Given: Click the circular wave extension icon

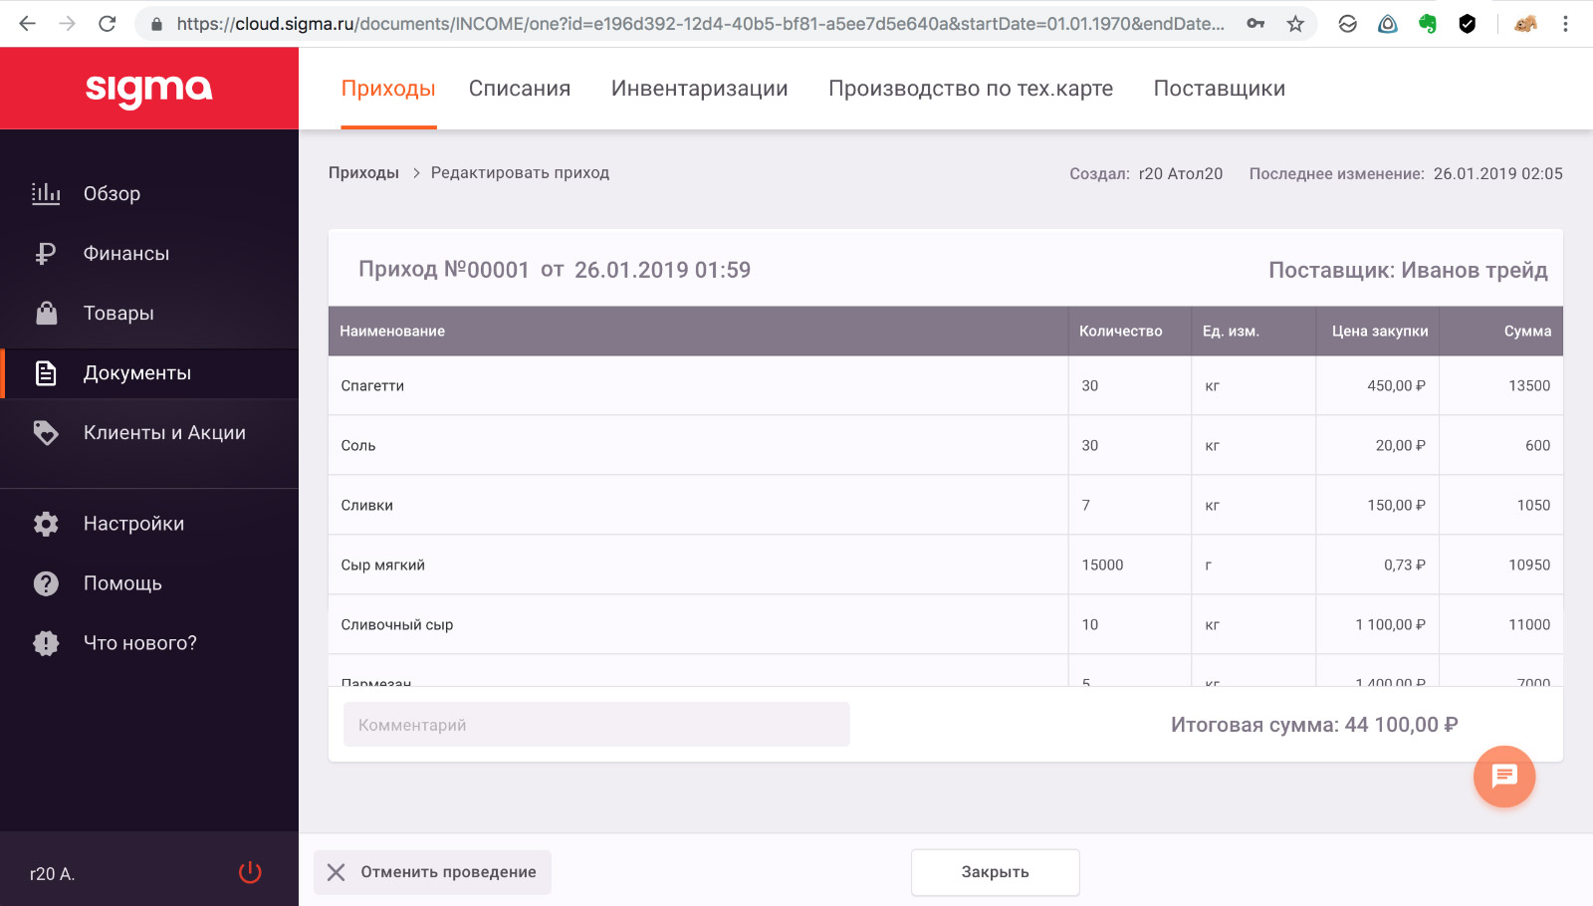Looking at the screenshot, I should (x=1348, y=24).
